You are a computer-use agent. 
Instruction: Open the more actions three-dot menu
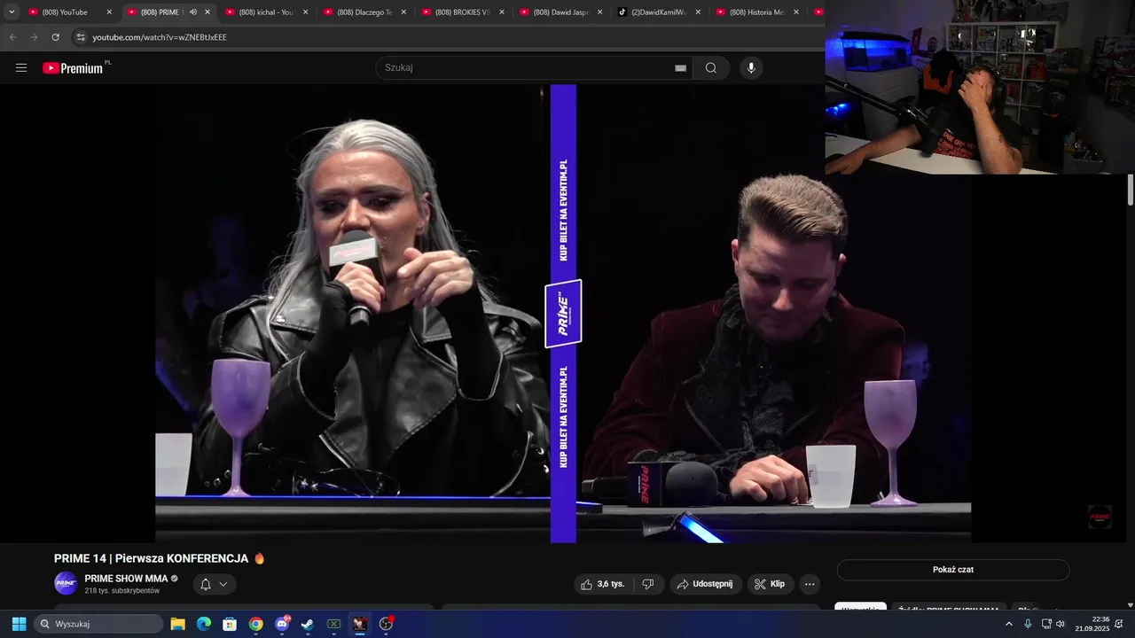tap(809, 584)
